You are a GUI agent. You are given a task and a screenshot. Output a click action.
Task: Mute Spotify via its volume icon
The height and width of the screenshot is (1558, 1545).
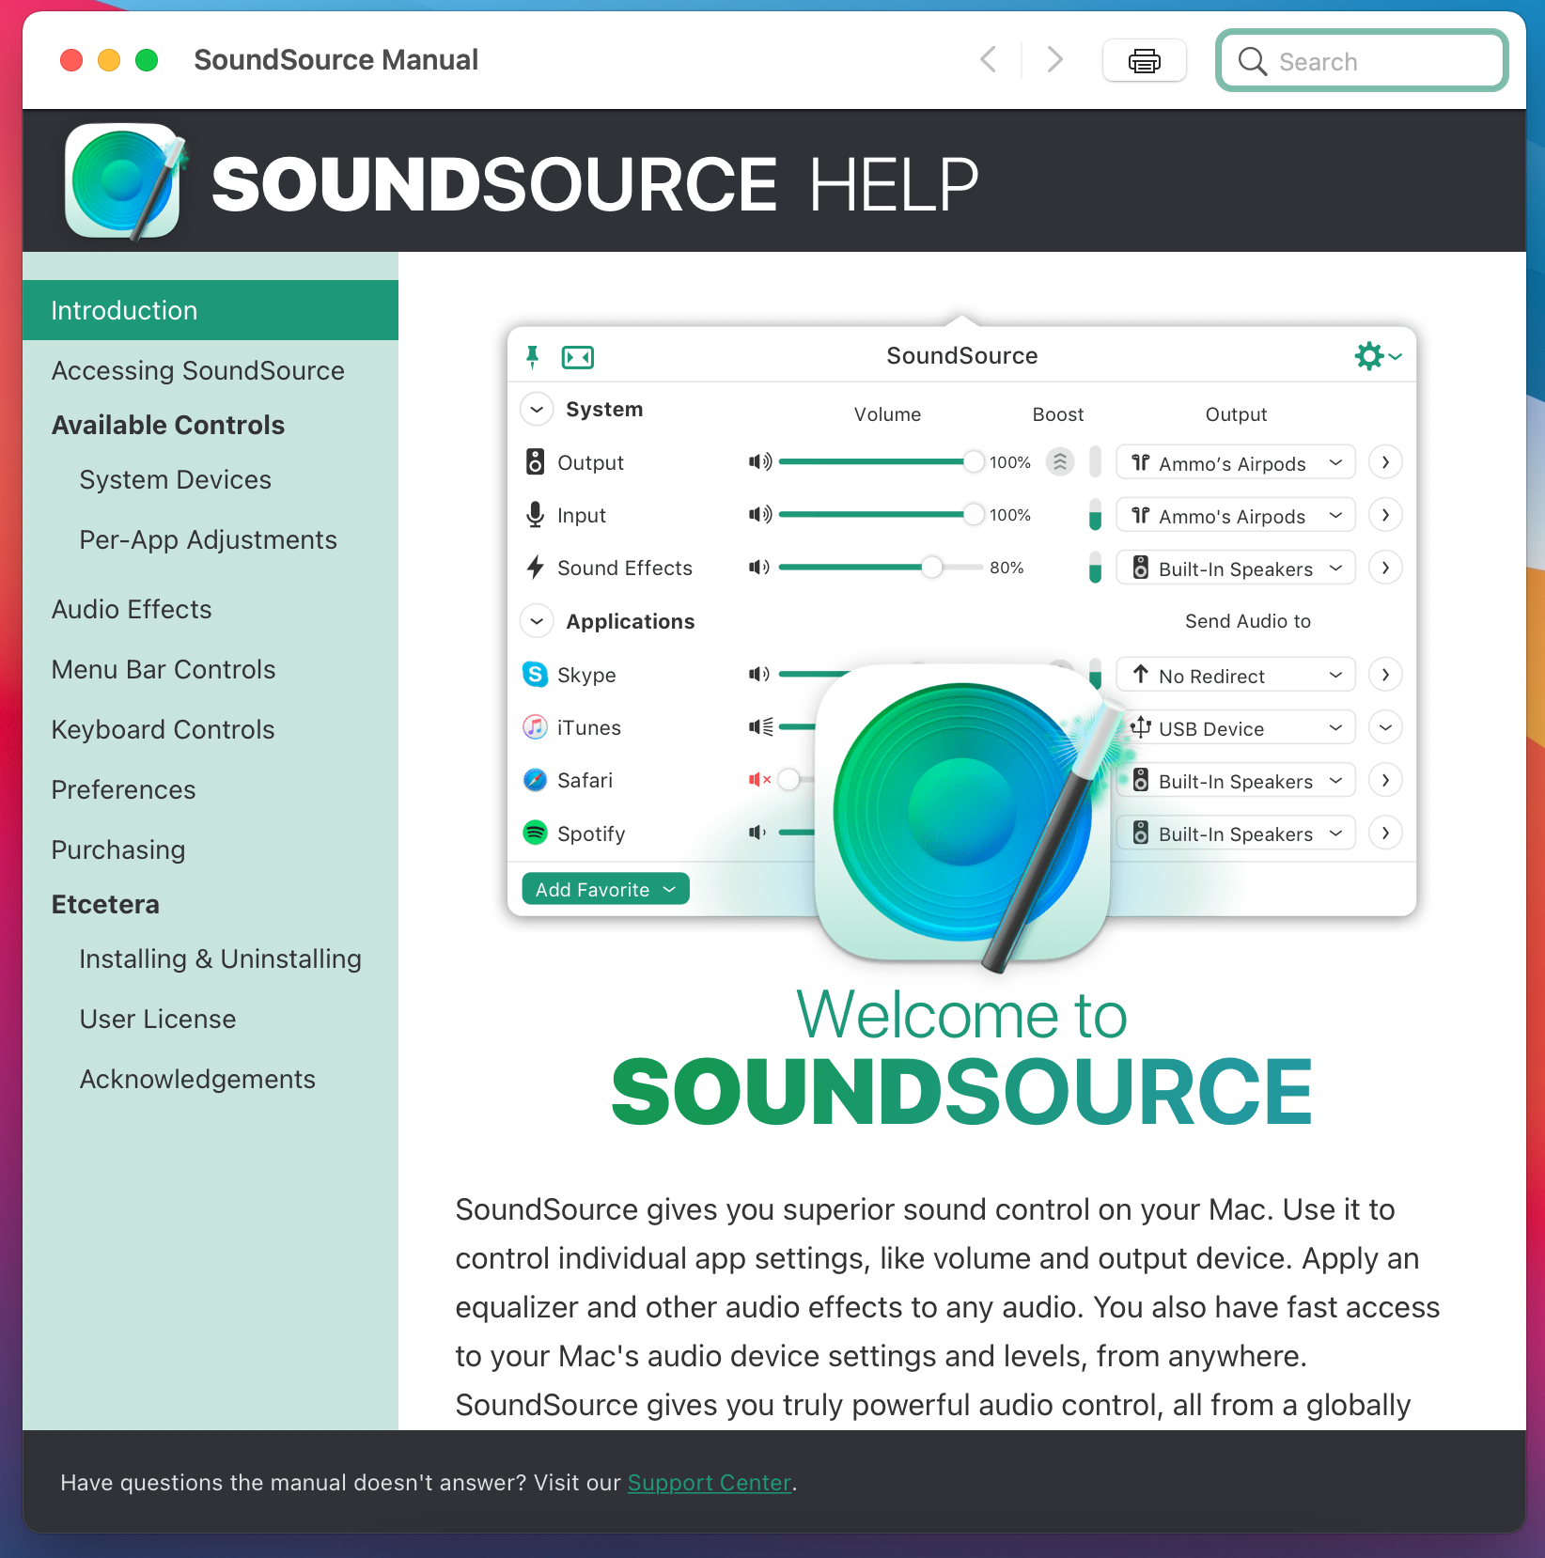tap(757, 833)
